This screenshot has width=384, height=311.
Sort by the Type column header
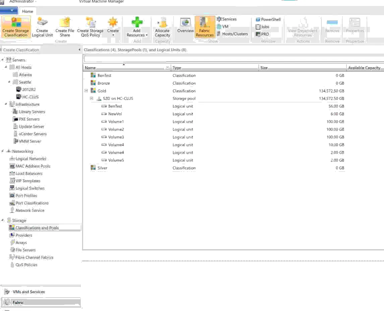click(214, 68)
